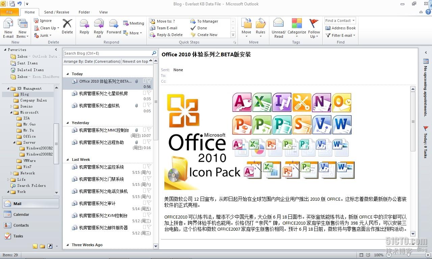Open Outlook Help
432x259 pixels.
click(428, 12)
